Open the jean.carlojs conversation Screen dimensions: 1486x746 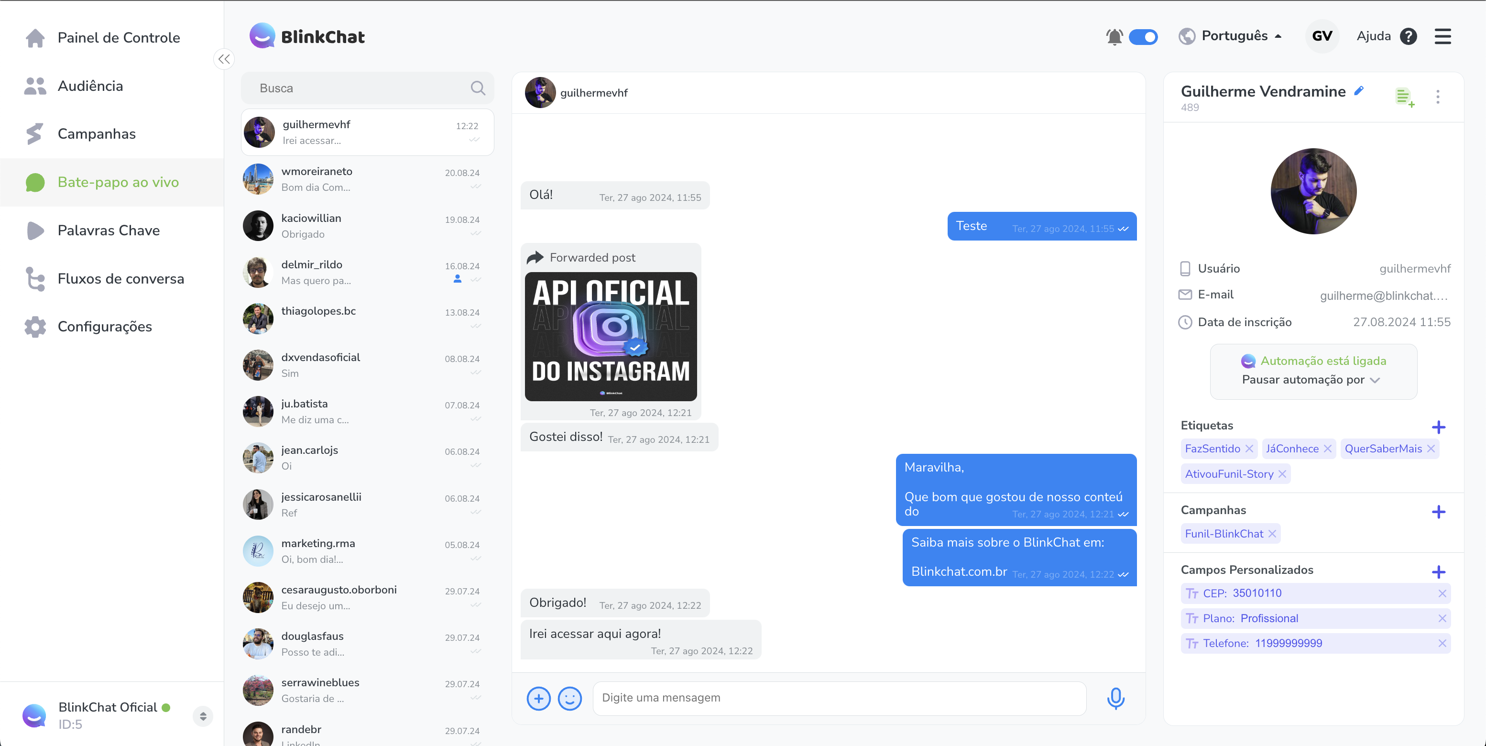tap(367, 458)
